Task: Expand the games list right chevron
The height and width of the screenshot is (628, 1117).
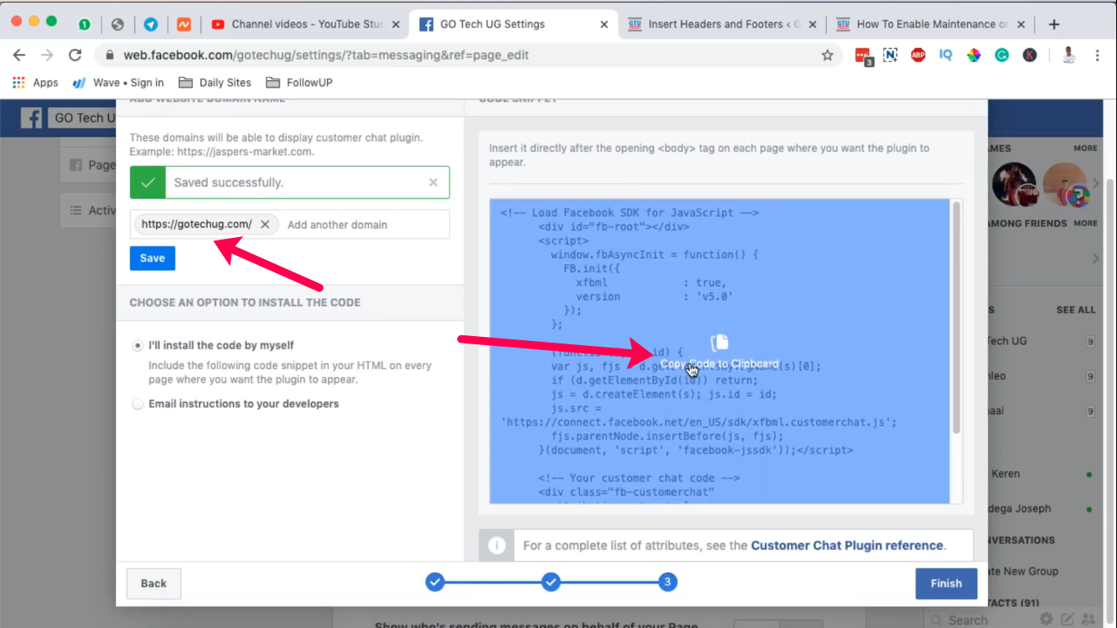Action: coord(1096,184)
